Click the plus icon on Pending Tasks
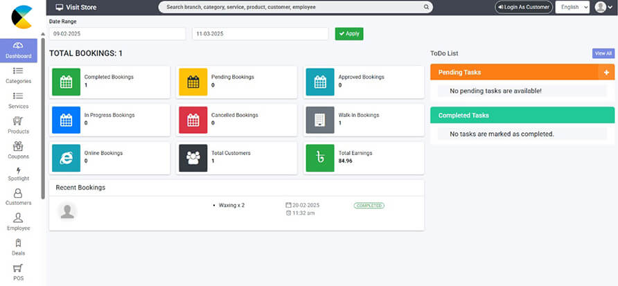The width and height of the screenshot is (618, 286). coord(606,72)
